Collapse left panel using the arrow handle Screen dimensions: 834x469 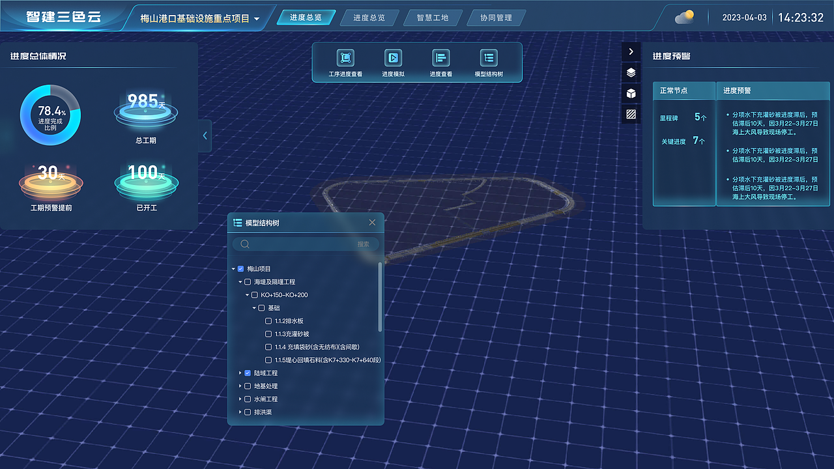click(205, 135)
